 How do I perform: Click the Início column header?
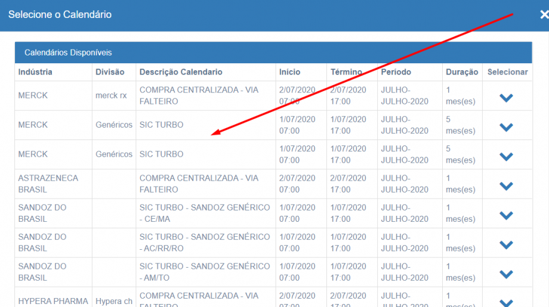tap(289, 72)
